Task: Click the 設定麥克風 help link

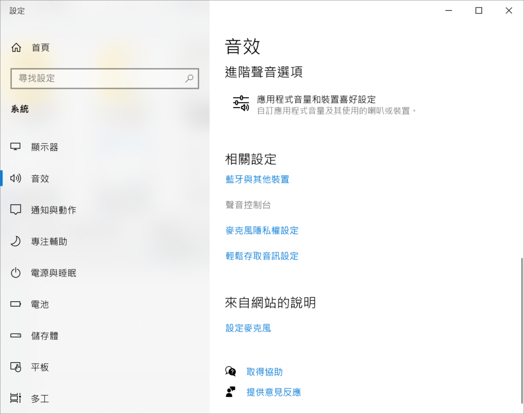Action: [x=248, y=328]
